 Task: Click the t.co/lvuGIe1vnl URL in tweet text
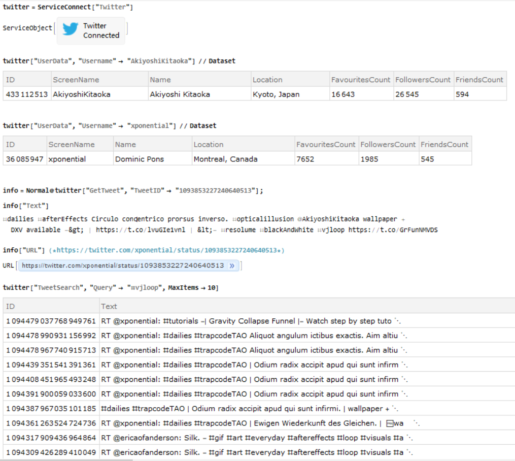pyautogui.click(x=141, y=230)
